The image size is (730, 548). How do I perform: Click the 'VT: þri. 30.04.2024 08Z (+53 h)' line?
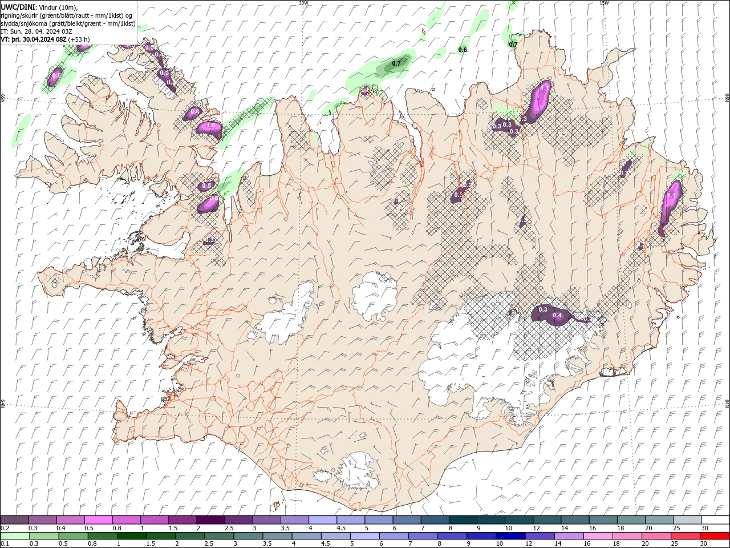(45, 39)
